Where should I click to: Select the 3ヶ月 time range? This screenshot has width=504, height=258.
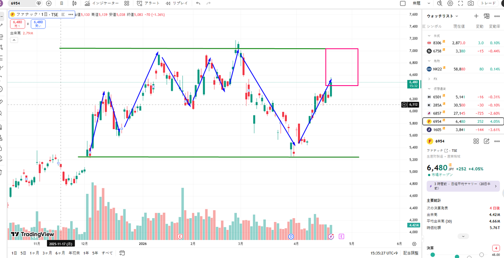(47, 253)
